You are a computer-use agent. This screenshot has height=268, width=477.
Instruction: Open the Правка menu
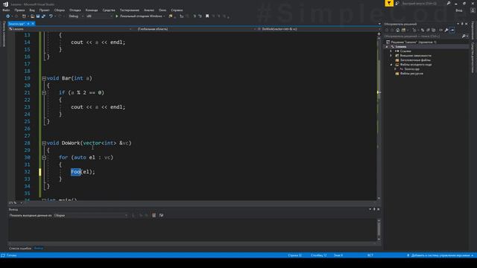19,10
